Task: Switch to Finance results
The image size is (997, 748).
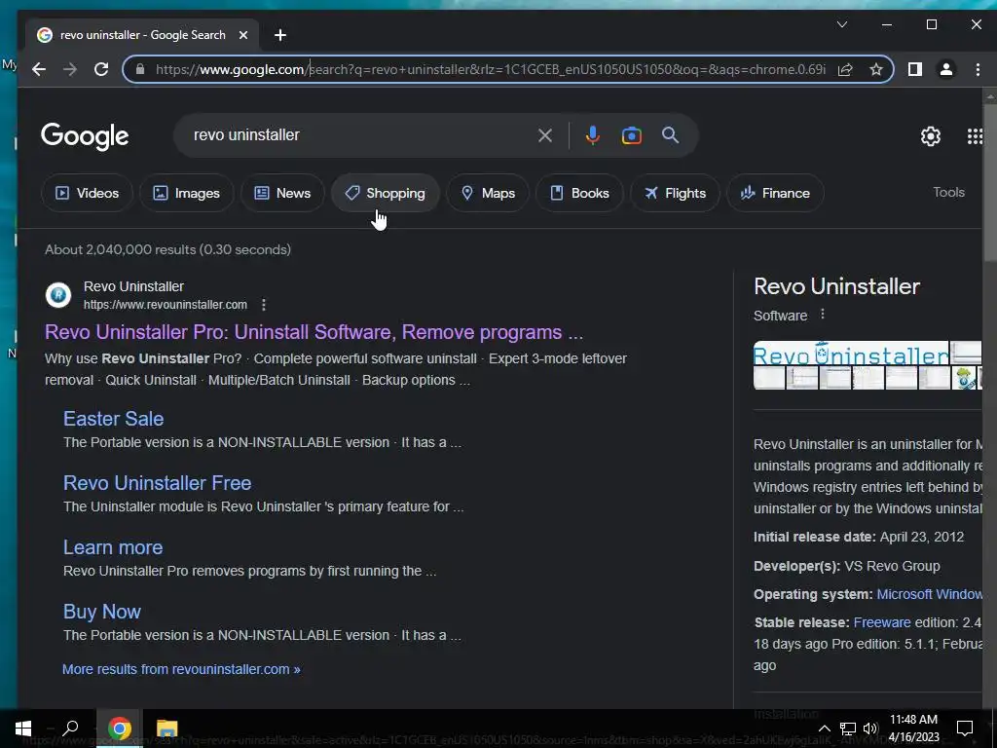Action: point(775,193)
